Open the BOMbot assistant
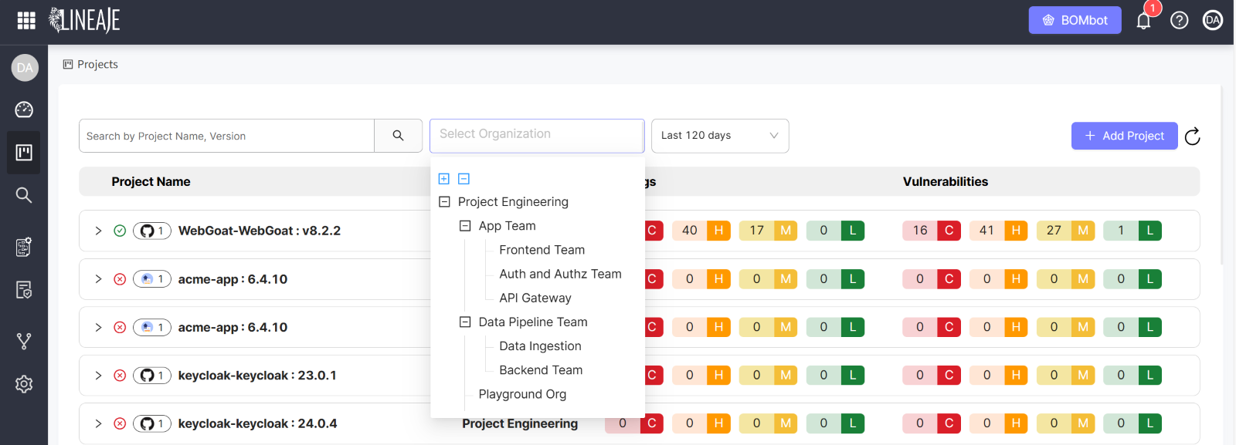This screenshot has width=1236, height=445. (1075, 20)
